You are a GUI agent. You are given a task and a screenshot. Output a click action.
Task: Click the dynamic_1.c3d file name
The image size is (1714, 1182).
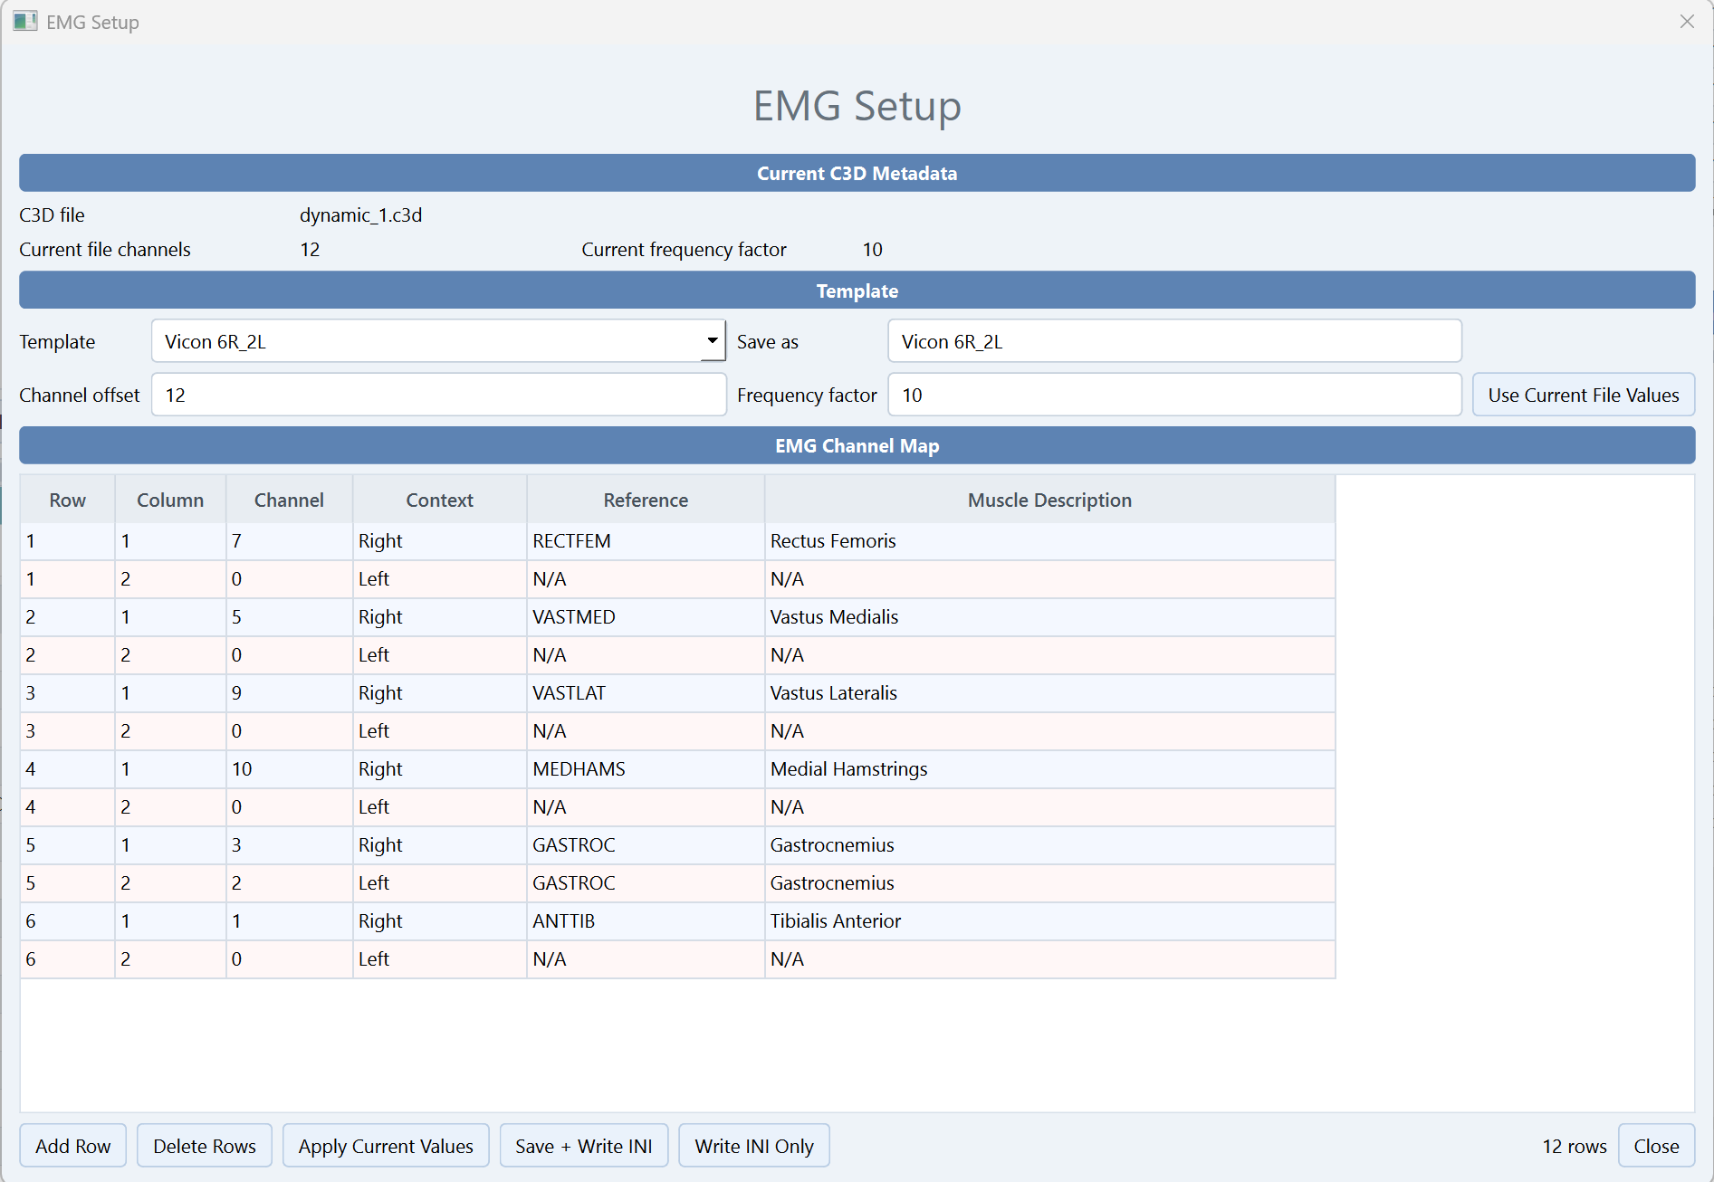point(361,215)
